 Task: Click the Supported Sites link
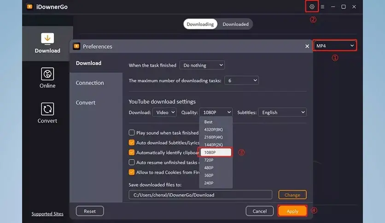pos(47,214)
